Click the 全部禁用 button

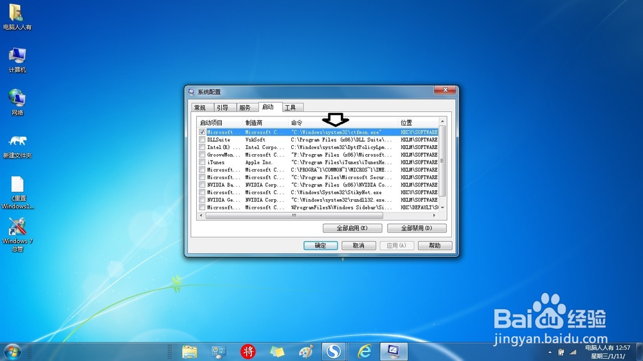(417, 228)
